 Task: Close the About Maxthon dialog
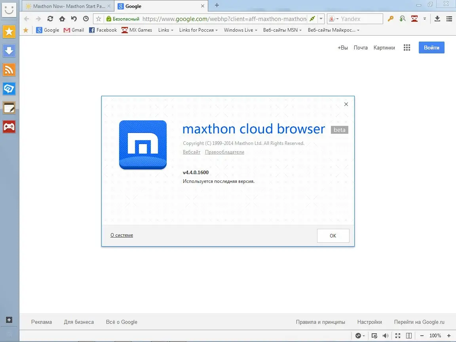(x=346, y=104)
